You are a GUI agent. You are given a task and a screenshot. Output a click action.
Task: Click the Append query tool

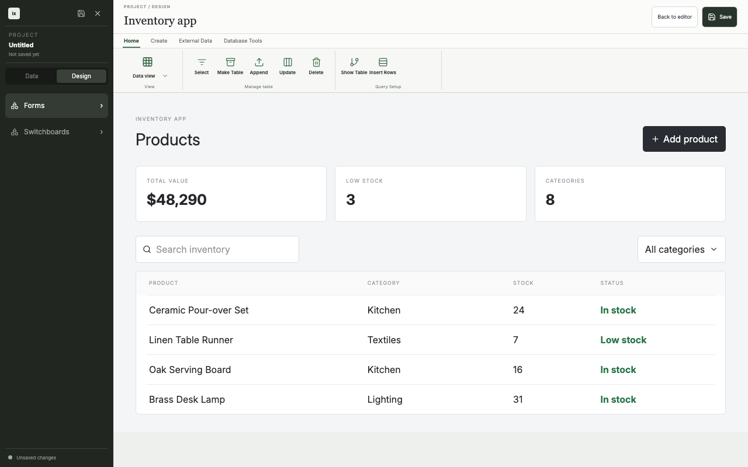pos(259,66)
